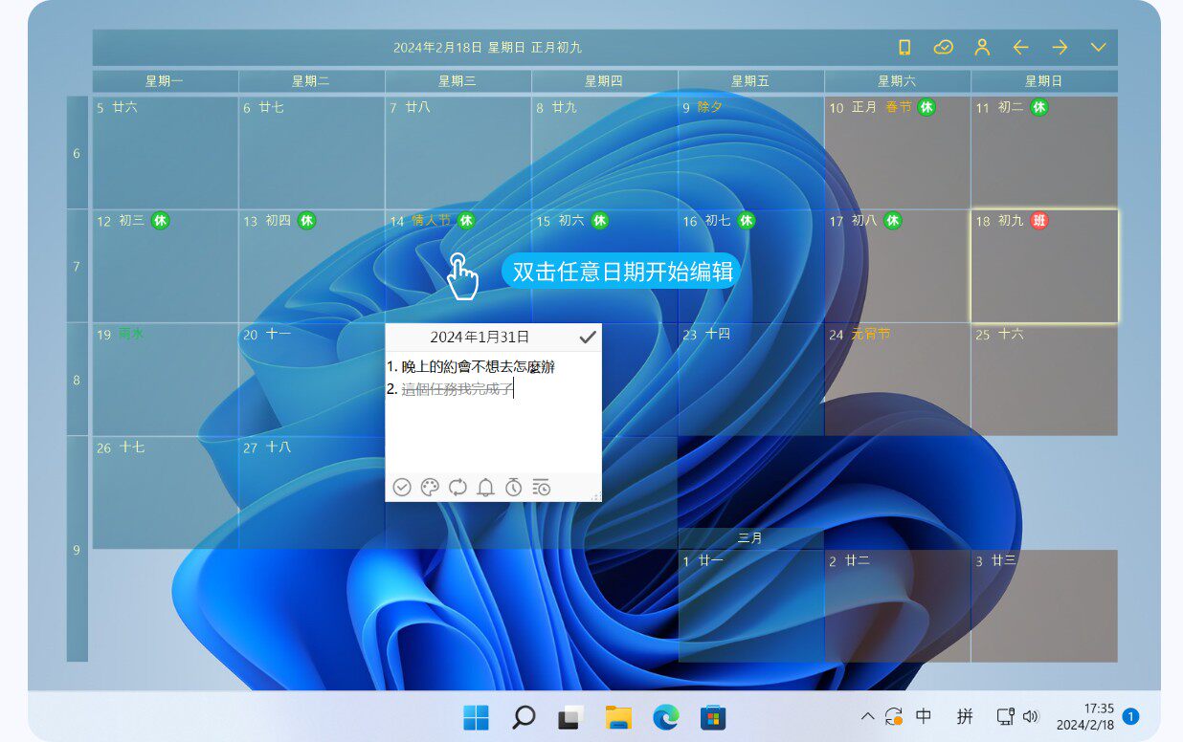Open Microsoft Store from the taskbar
The height and width of the screenshot is (742, 1183).
click(x=713, y=716)
